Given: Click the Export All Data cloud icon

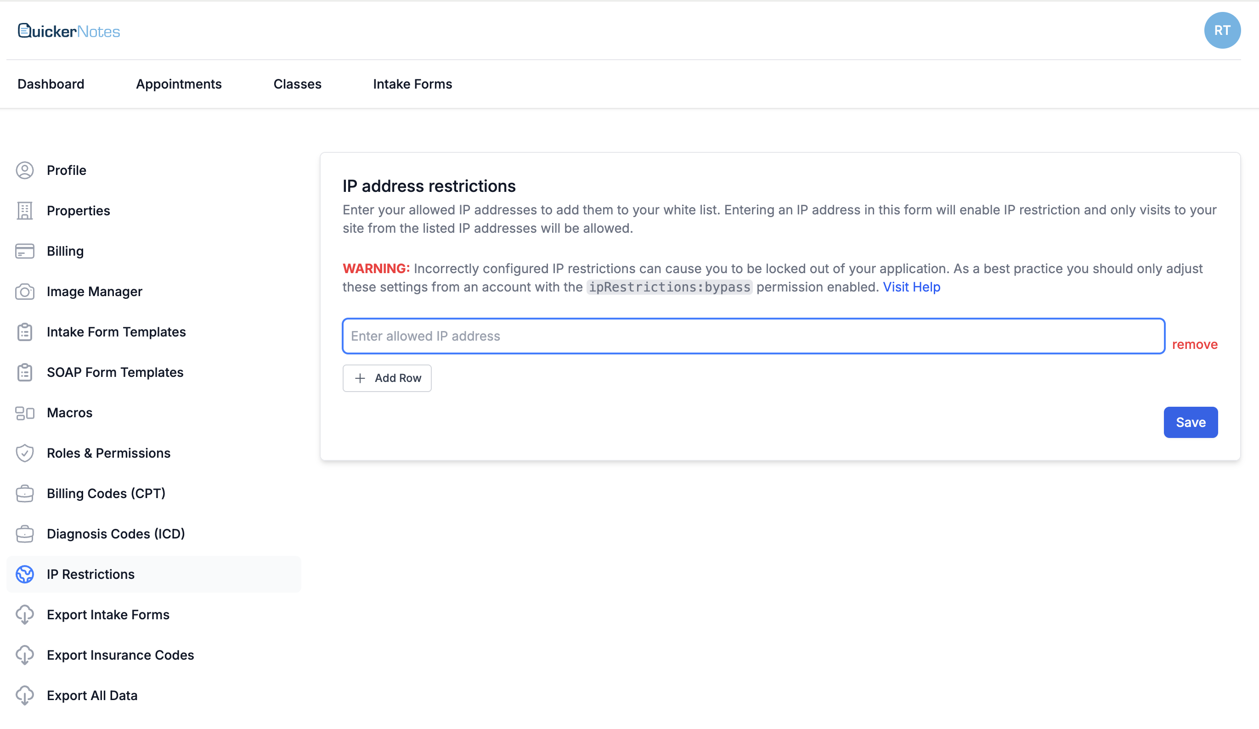Looking at the screenshot, I should (x=24, y=695).
